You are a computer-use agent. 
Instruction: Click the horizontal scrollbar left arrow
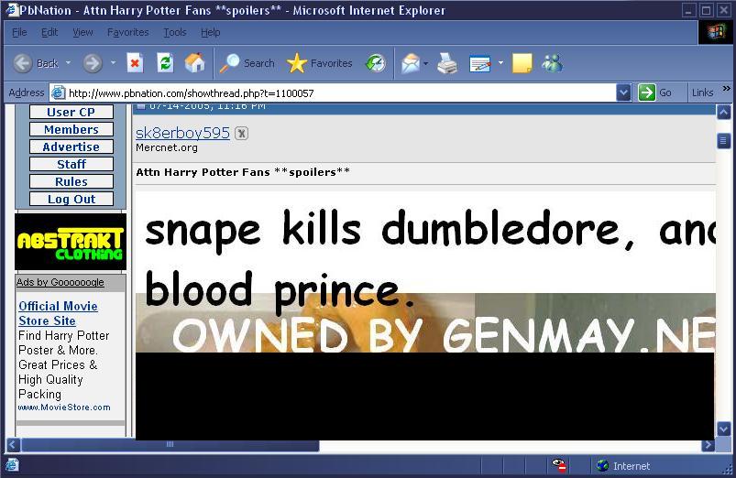tap(14, 445)
